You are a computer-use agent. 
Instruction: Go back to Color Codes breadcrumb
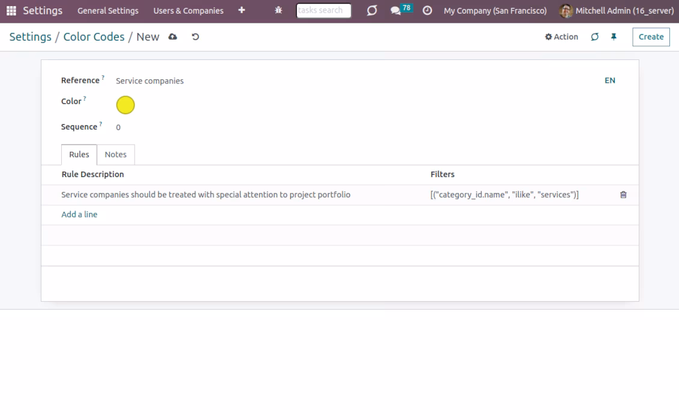[x=94, y=37]
